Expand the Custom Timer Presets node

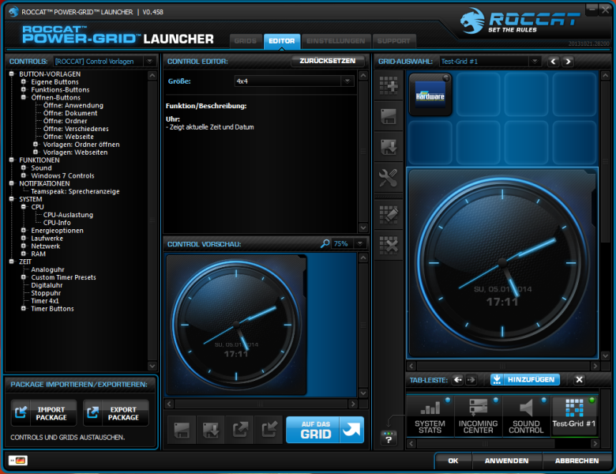(24, 277)
